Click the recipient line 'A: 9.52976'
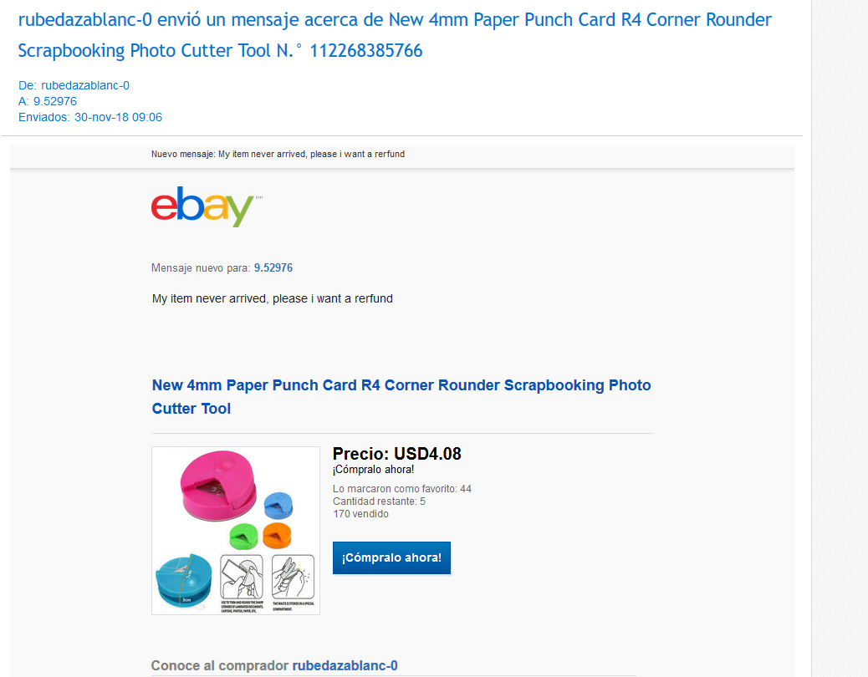This screenshot has height=677, width=868. [x=48, y=101]
